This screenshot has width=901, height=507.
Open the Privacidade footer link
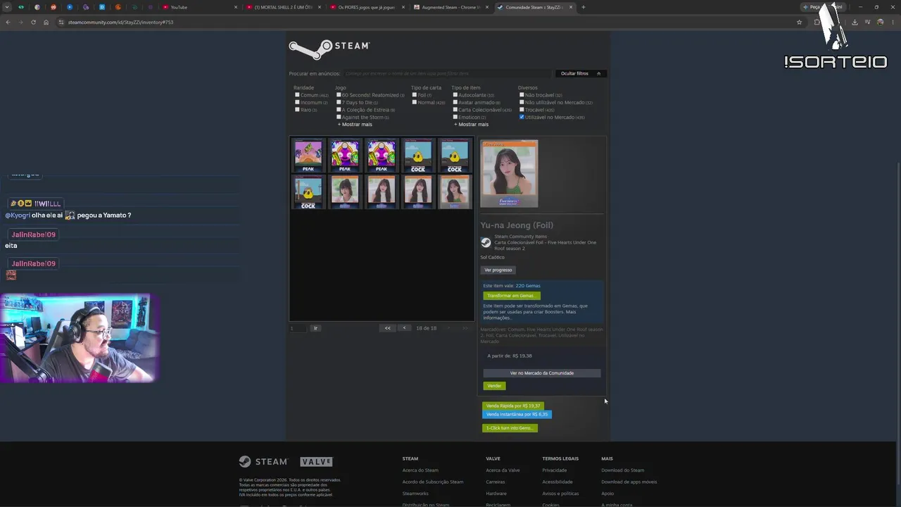click(555, 470)
